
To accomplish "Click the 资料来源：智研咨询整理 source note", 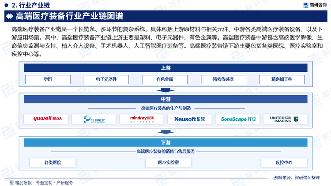I will coord(297,178).
